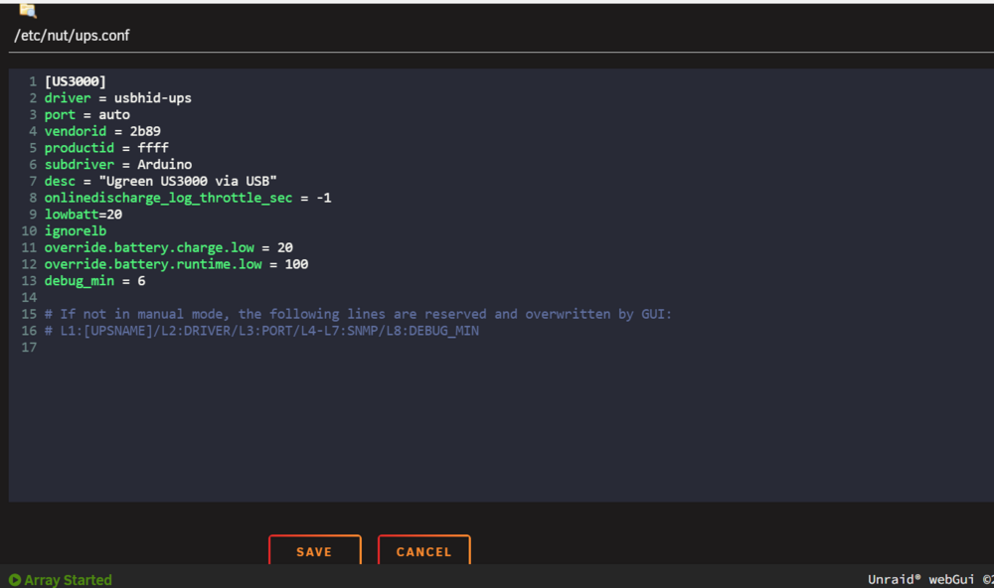This screenshot has height=588, width=994.
Task: Click the line productid = ffff
Action: (106, 148)
